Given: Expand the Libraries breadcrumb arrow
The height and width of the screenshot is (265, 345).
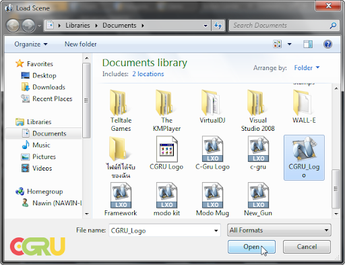Looking at the screenshot, I should click(x=96, y=26).
